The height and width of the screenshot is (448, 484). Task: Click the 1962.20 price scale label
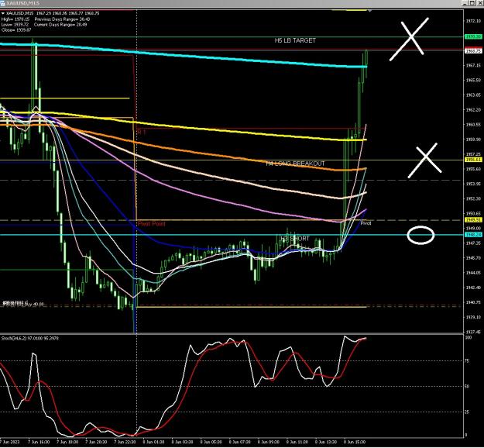point(473,110)
